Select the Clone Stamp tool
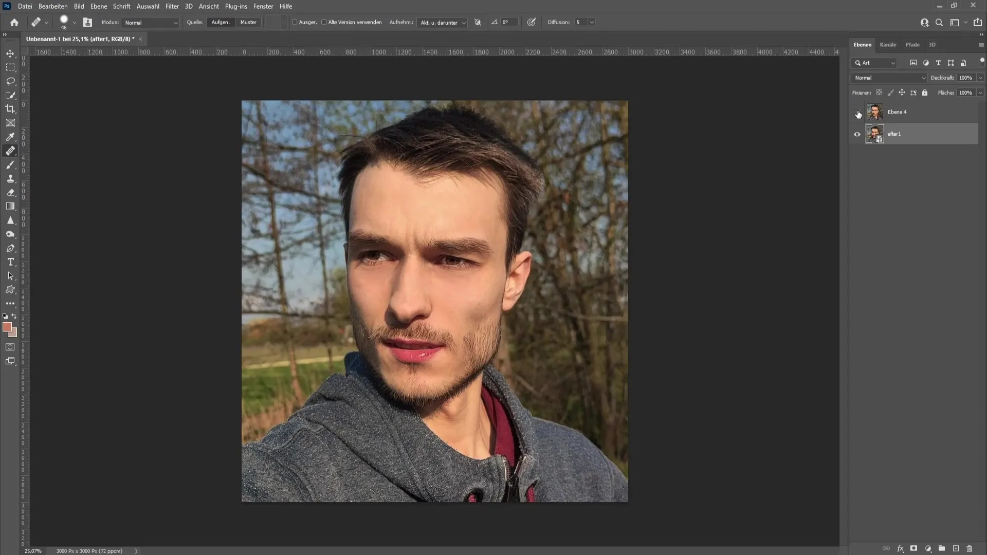 tap(10, 178)
